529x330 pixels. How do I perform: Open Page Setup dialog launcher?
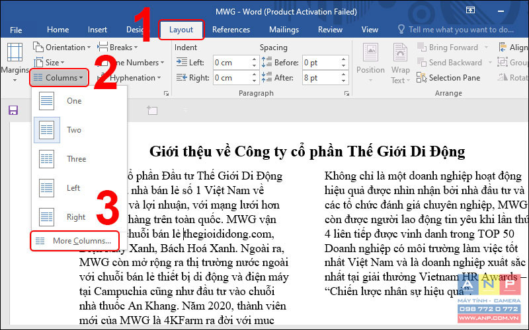tap(166, 94)
